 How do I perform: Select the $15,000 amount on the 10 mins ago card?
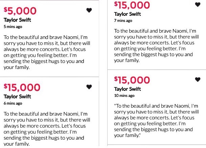point(132,80)
